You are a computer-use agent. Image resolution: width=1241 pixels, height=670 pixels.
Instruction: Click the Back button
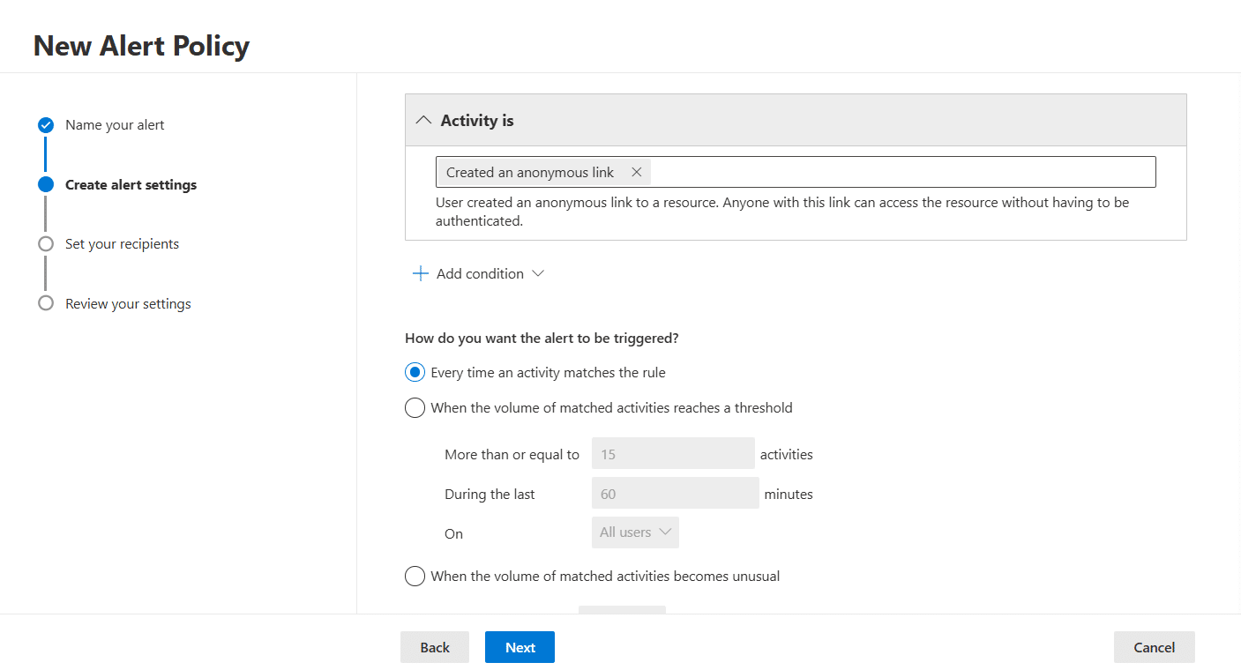pos(435,647)
